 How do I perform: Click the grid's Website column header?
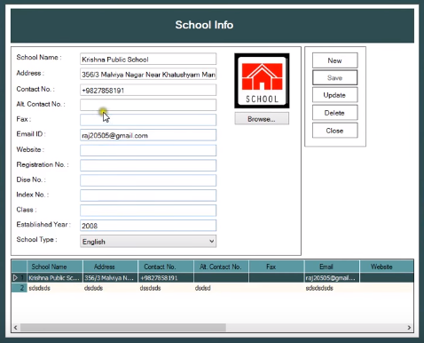pyautogui.click(x=387, y=267)
